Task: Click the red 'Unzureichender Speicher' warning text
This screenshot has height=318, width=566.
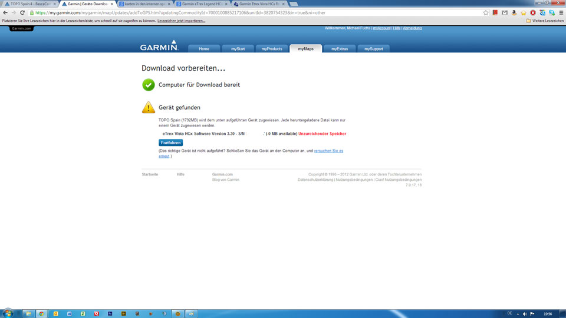Action: click(x=323, y=134)
